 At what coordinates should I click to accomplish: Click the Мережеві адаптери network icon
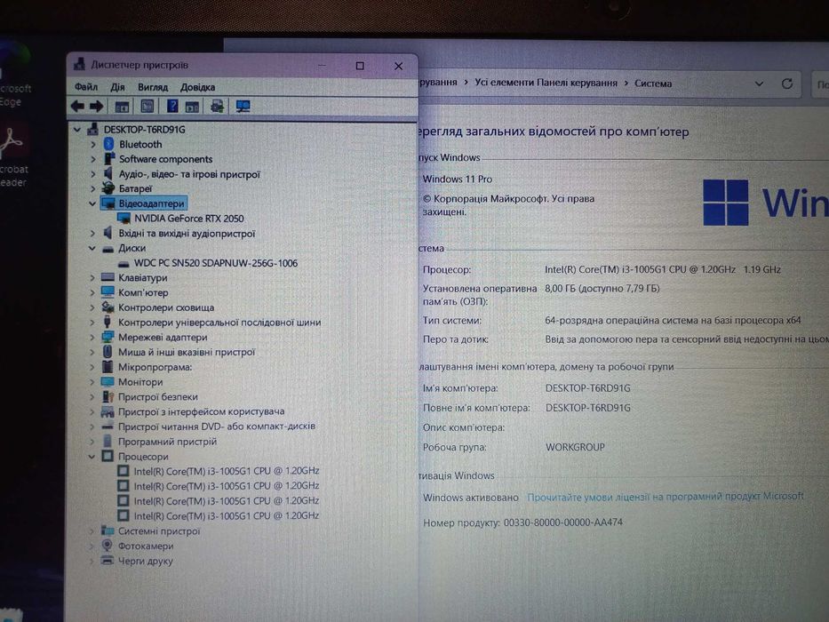click(x=108, y=337)
